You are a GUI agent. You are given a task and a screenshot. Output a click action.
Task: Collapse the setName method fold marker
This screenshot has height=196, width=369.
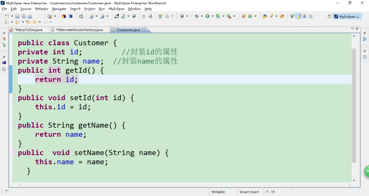[16, 152]
